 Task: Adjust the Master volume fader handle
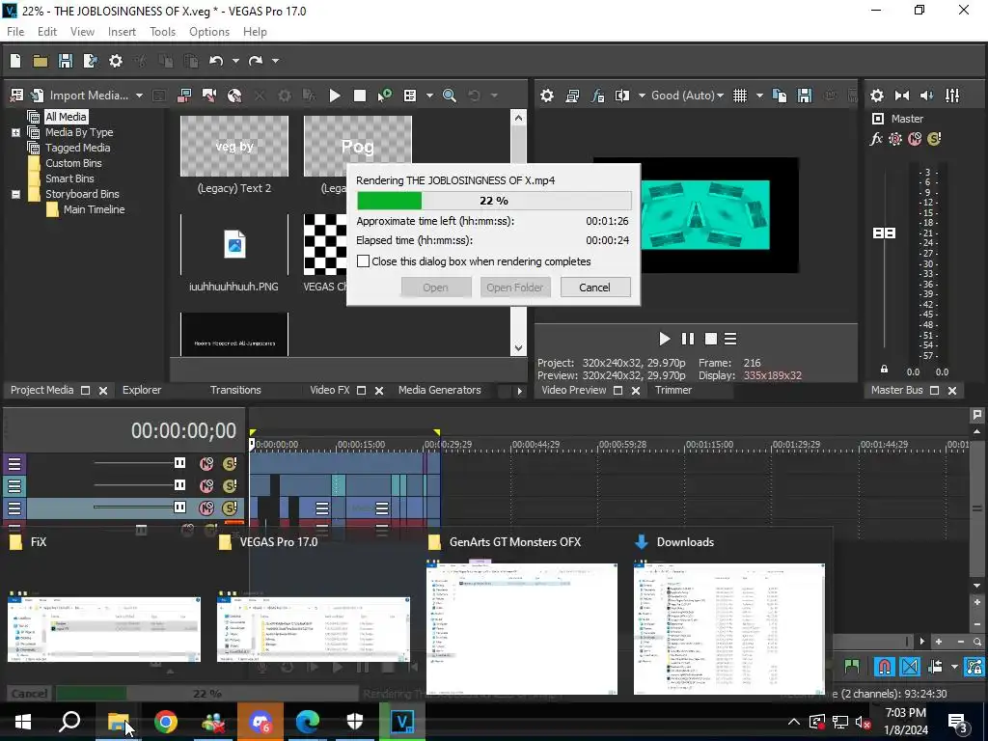pos(884,233)
